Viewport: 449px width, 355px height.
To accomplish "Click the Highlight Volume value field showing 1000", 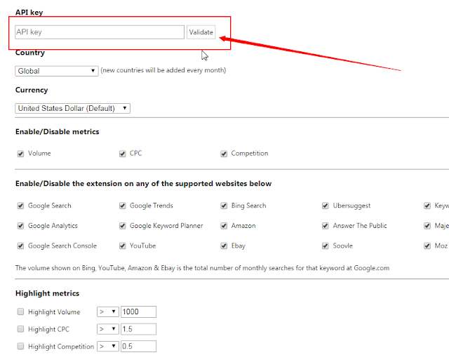I will coord(139,312).
